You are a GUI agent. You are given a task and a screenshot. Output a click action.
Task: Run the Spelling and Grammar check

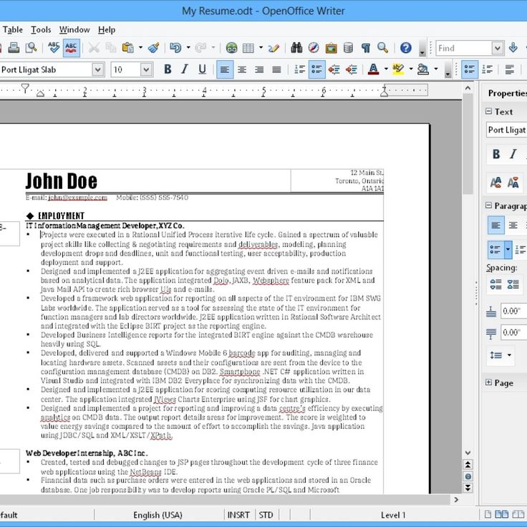[x=54, y=48]
